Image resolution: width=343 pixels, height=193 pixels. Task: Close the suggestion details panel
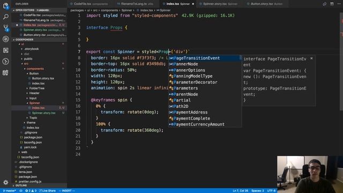(311, 58)
